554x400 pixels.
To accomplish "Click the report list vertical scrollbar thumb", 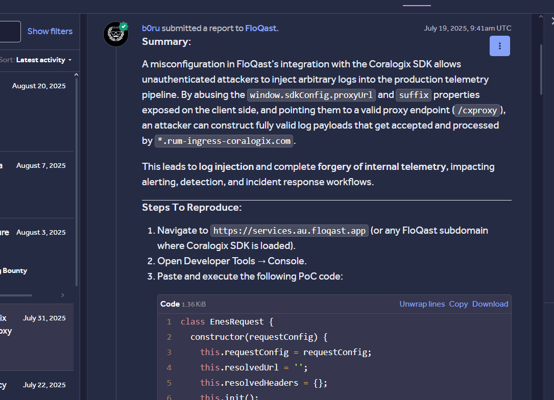I will click(77, 182).
